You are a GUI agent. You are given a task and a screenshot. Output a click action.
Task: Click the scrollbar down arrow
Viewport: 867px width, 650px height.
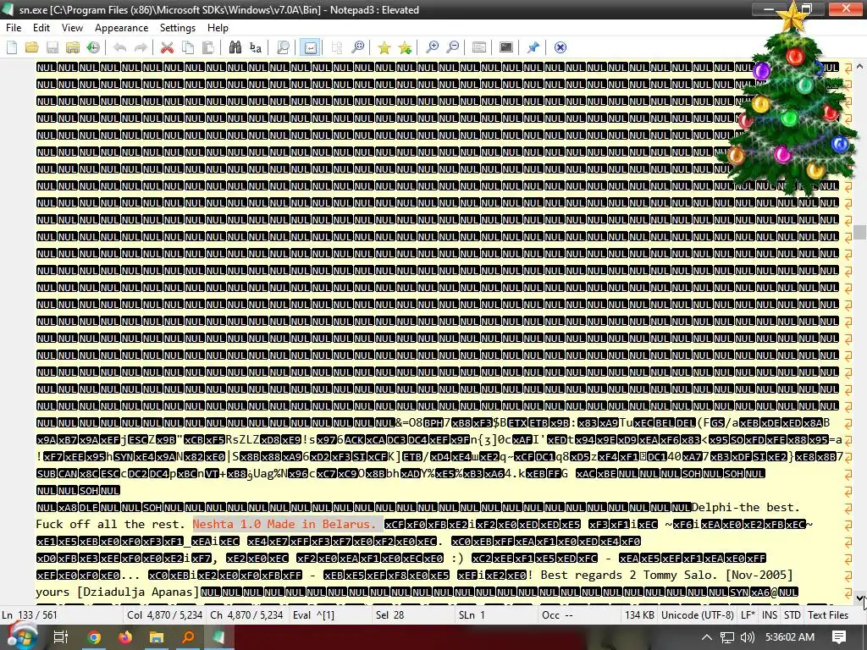860,598
